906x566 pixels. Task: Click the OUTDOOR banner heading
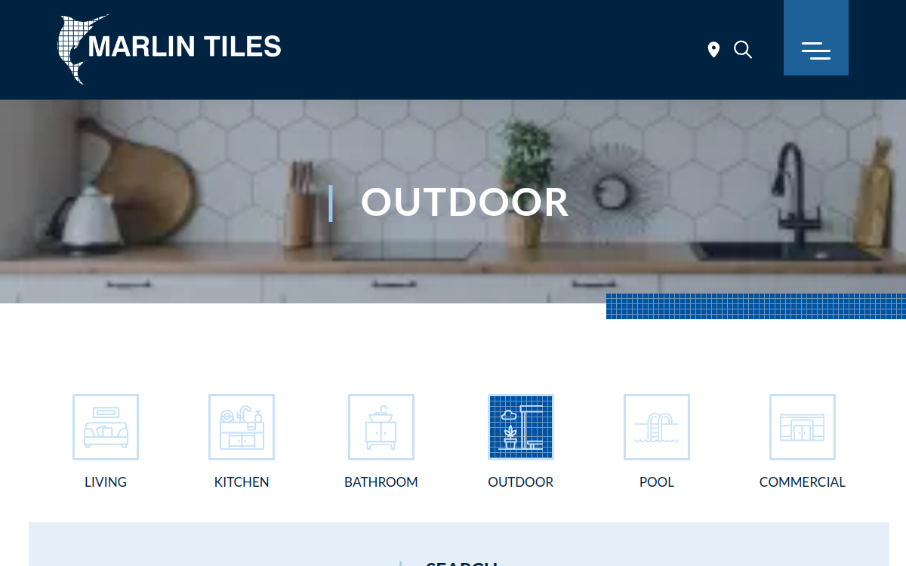coord(464,202)
